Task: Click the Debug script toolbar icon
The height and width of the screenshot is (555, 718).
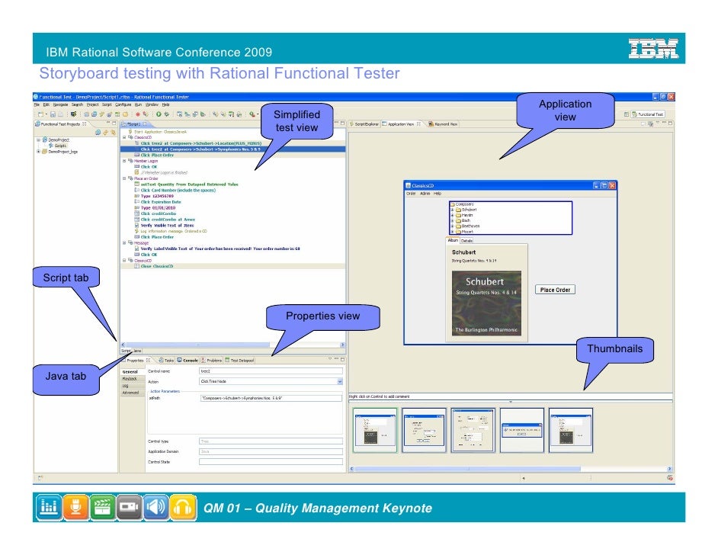Action: (166, 114)
